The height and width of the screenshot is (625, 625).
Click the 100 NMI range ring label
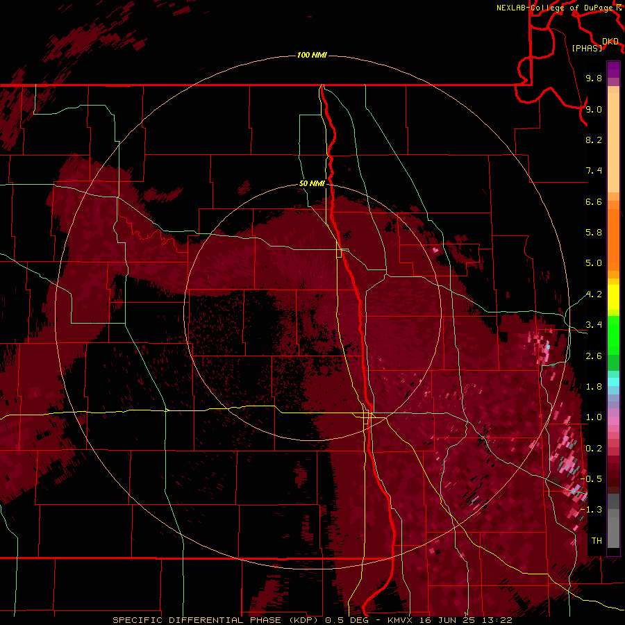coord(312,55)
